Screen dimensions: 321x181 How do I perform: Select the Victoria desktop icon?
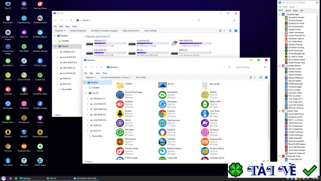(x=40, y=148)
